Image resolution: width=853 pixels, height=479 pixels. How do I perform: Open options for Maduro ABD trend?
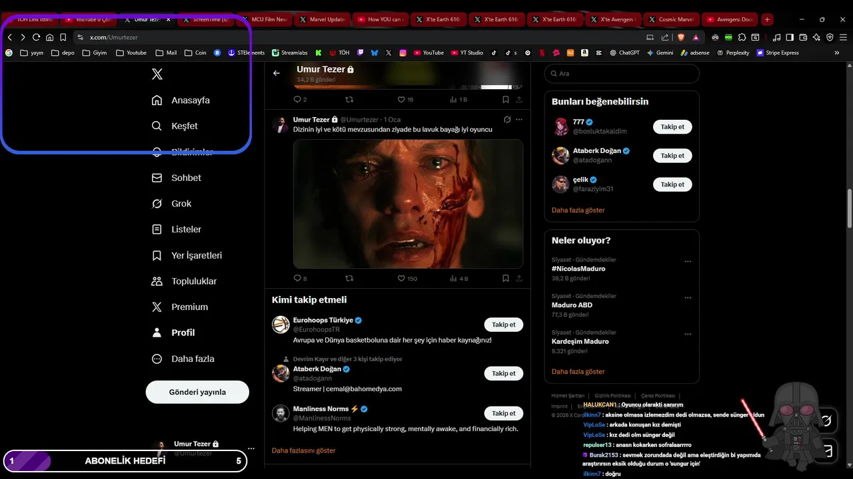coord(688,298)
